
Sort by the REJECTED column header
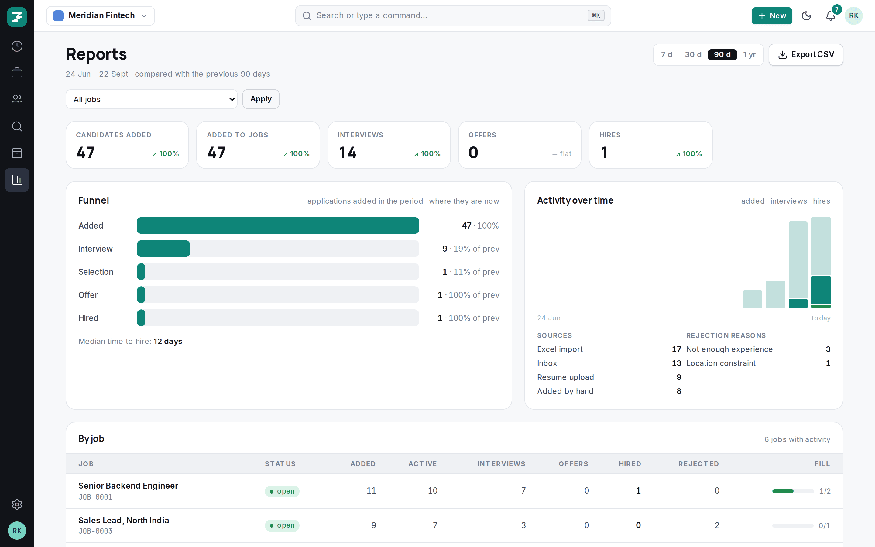pos(698,464)
